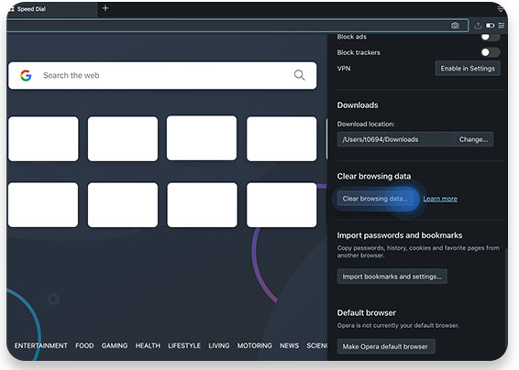Open the LIVING news category
Viewport: 519px width, 370px height.
219,345
